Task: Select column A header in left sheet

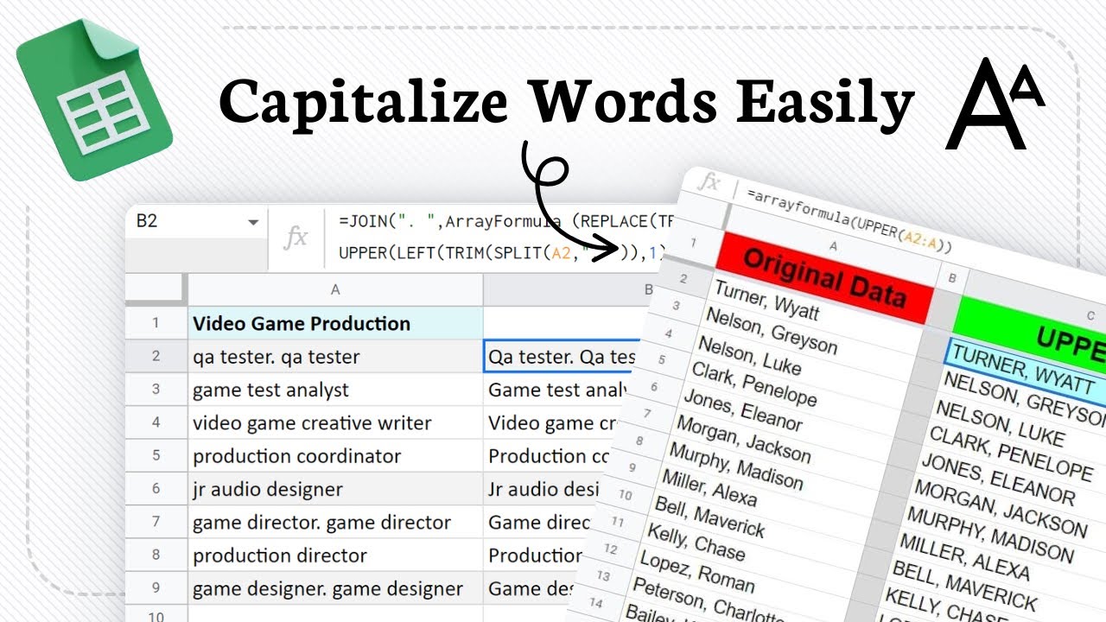Action: point(335,290)
